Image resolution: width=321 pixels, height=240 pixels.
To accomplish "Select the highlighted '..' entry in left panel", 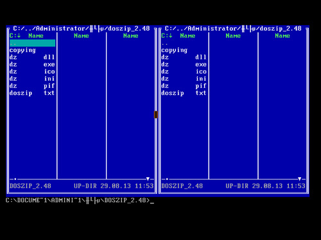I will [x=32, y=43].
